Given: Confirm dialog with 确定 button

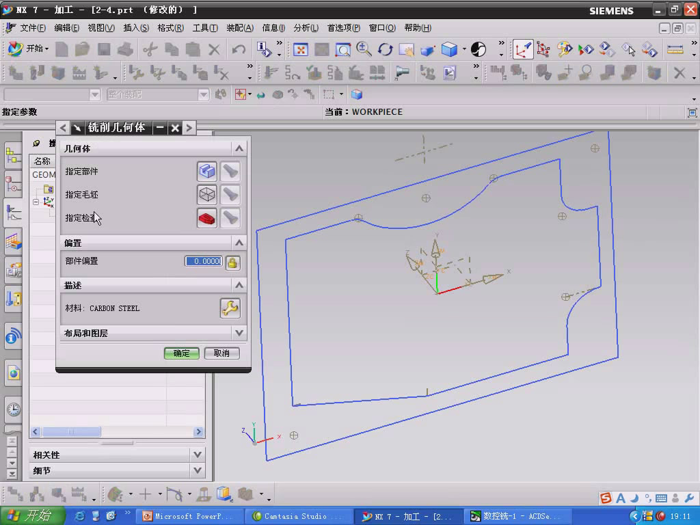Looking at the screenshot, I should [181, 353].
